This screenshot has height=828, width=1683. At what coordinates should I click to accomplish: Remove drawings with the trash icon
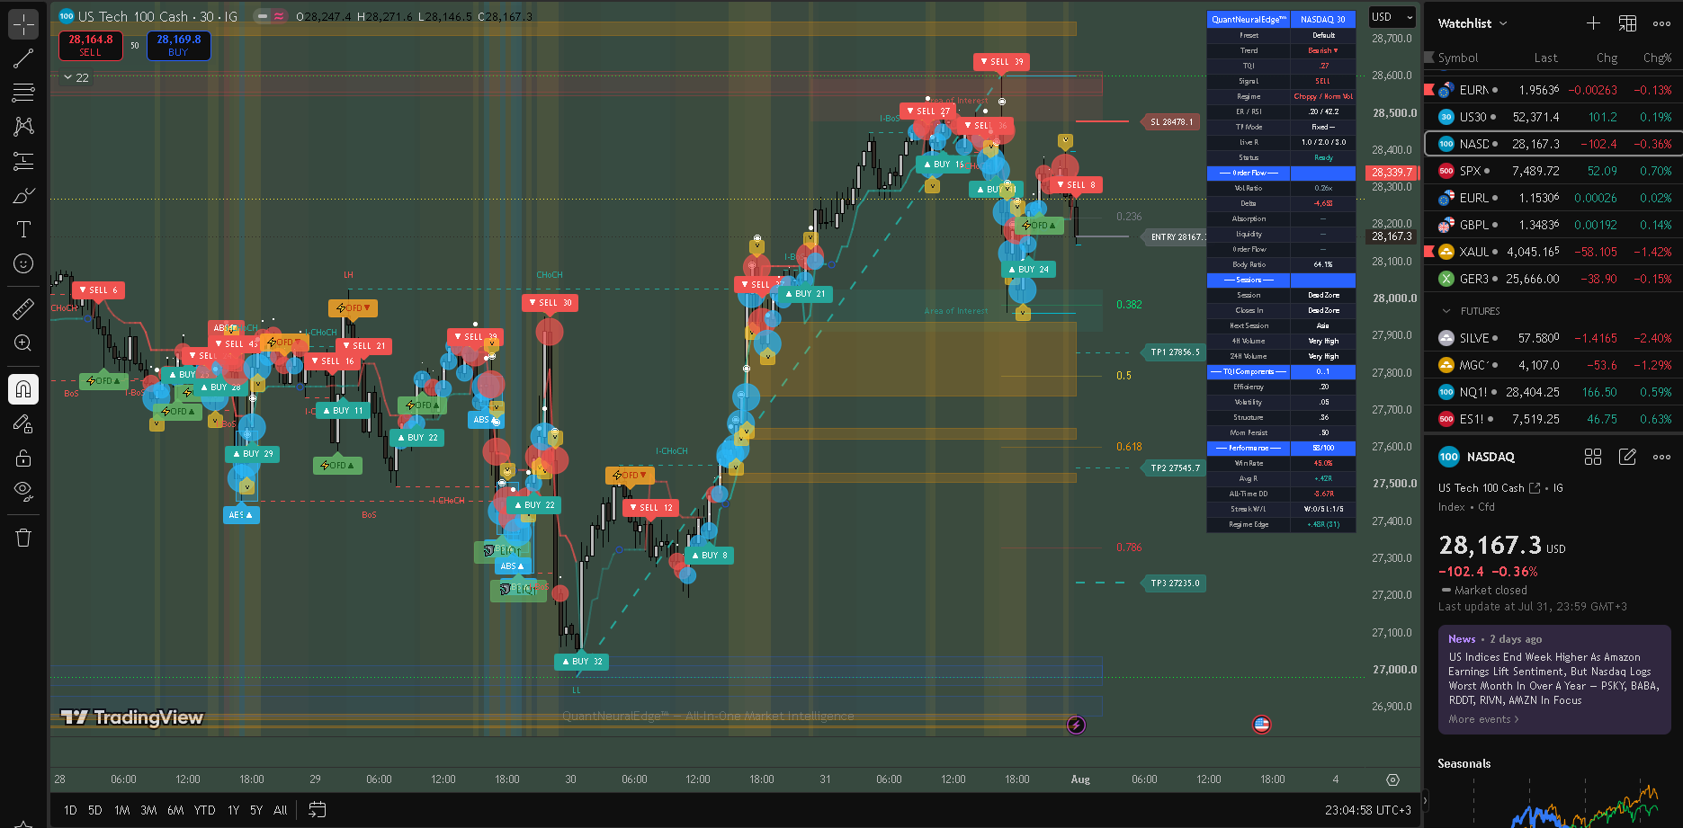pyautogui.click(x=23, y=538)
